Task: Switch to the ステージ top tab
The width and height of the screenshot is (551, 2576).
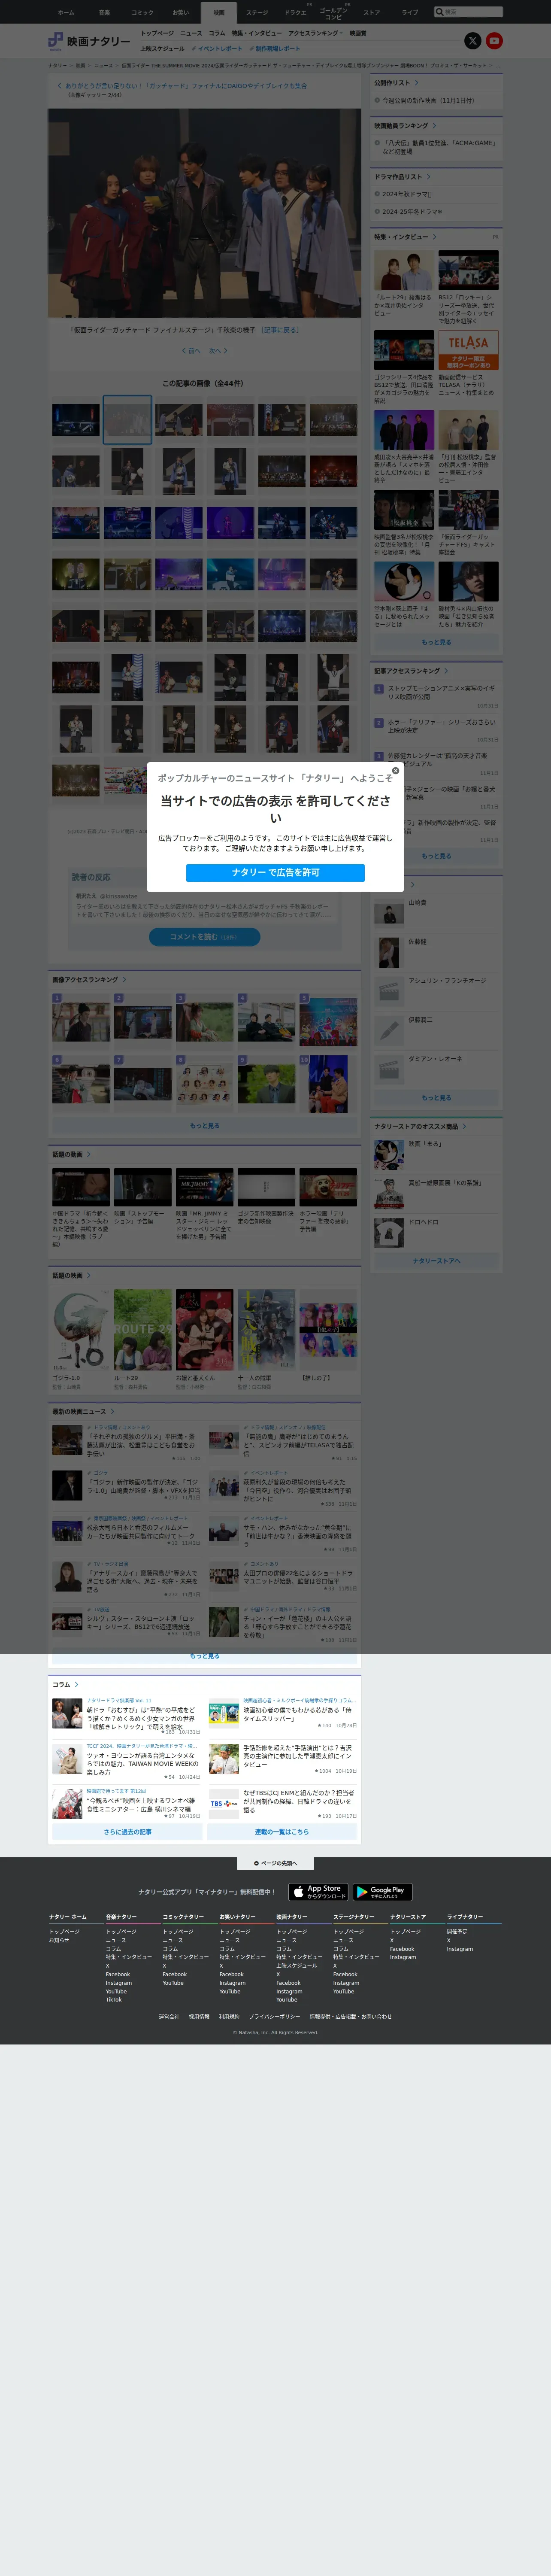Action: (x=257, y=13)
